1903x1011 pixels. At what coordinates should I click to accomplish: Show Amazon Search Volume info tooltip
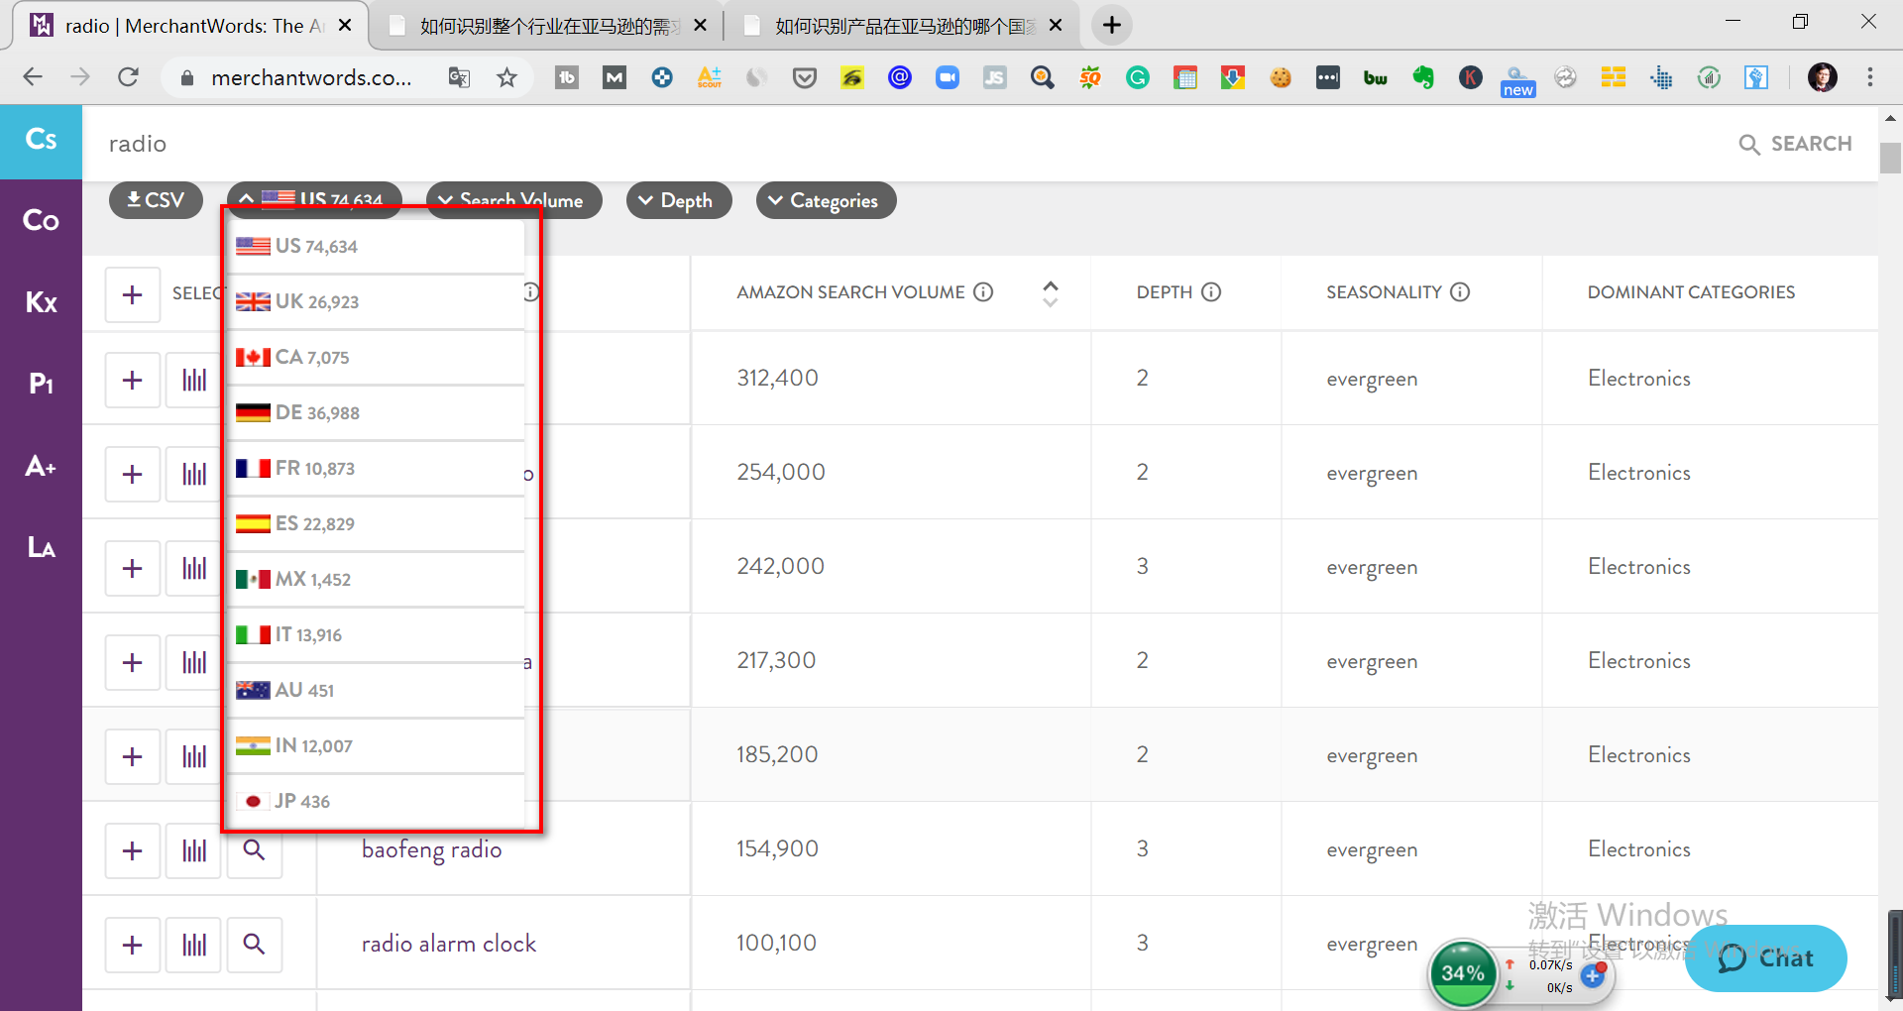pyautogui.click(x=983, y=291)
